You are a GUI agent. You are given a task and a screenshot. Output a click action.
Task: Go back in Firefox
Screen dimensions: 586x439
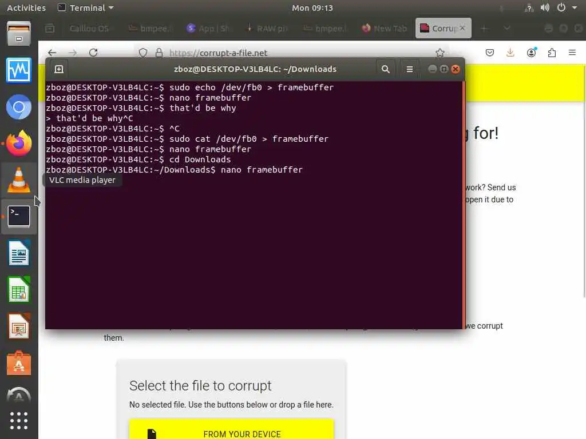click(52, 53)
